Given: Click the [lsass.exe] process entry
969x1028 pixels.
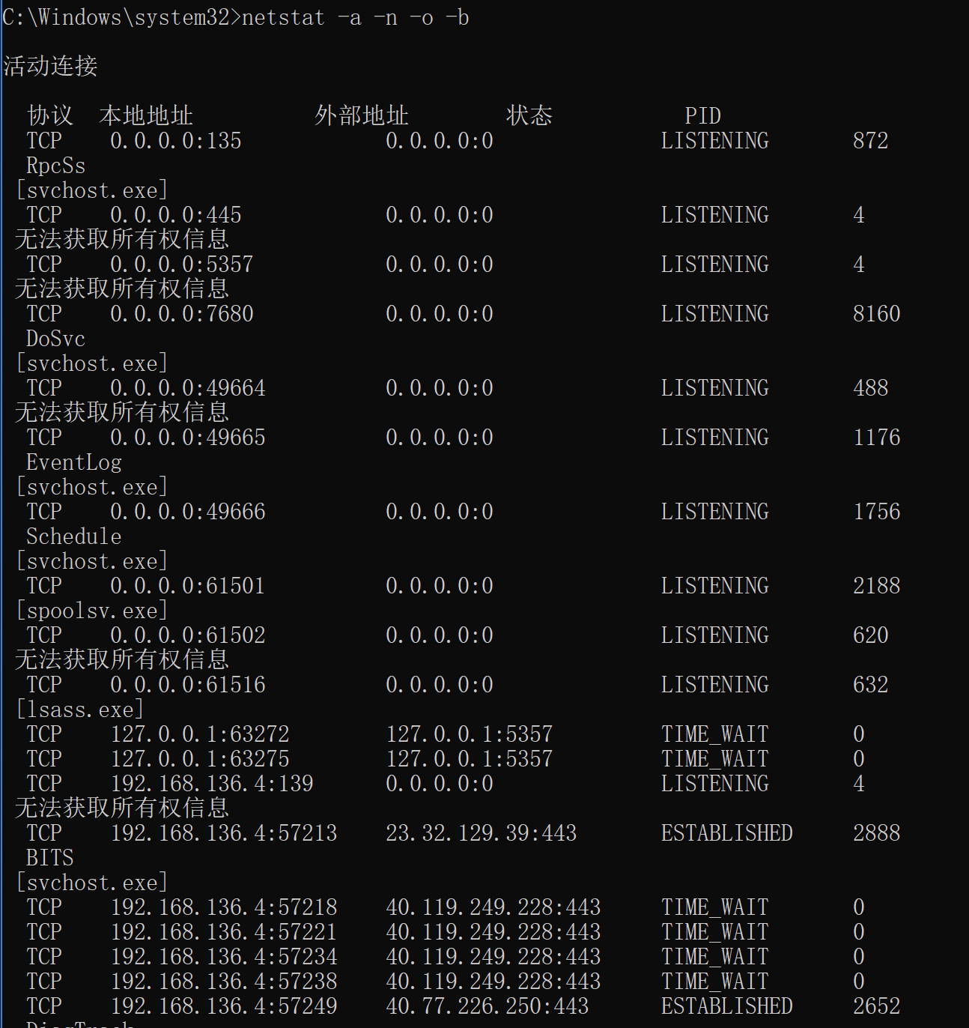Looking at the screenshot, I should click(79, 710).
